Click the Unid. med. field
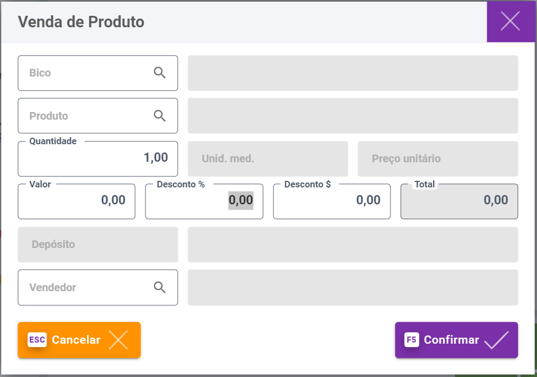537x377 pixels. 267,159
